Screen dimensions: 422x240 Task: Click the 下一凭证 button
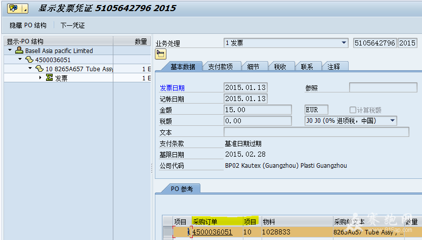(72, 25)
